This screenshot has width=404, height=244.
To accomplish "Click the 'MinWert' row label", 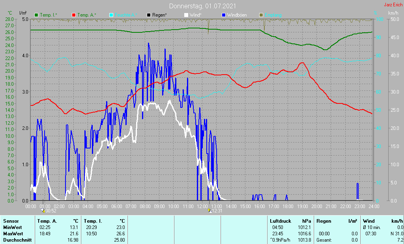I will click(x=12, y=227).
